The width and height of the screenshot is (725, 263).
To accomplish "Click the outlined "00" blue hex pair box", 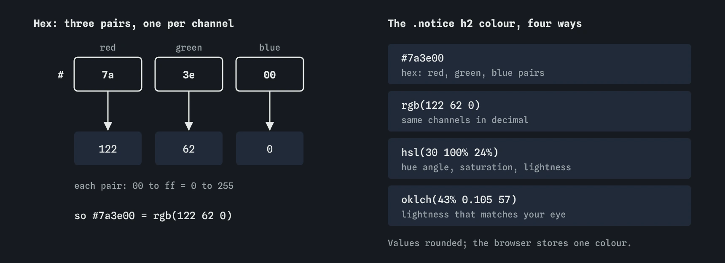I will 270,74.
